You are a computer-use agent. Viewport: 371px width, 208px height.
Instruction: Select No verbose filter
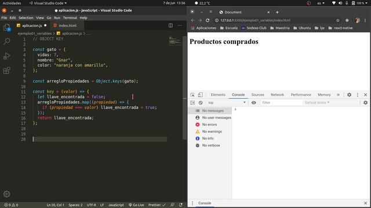point(210,145)
